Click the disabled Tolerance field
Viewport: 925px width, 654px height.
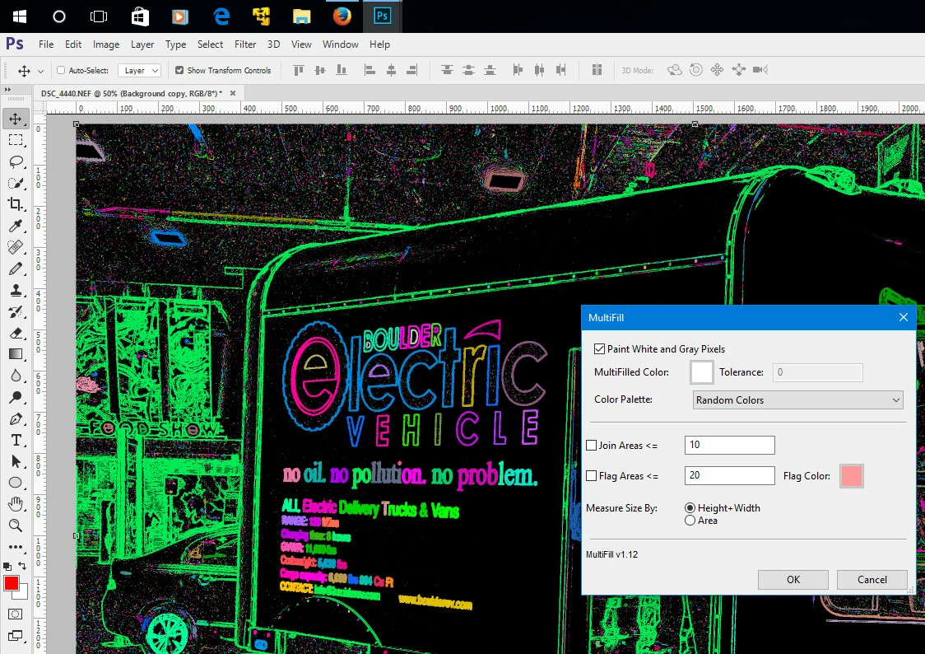pos(818,372)
